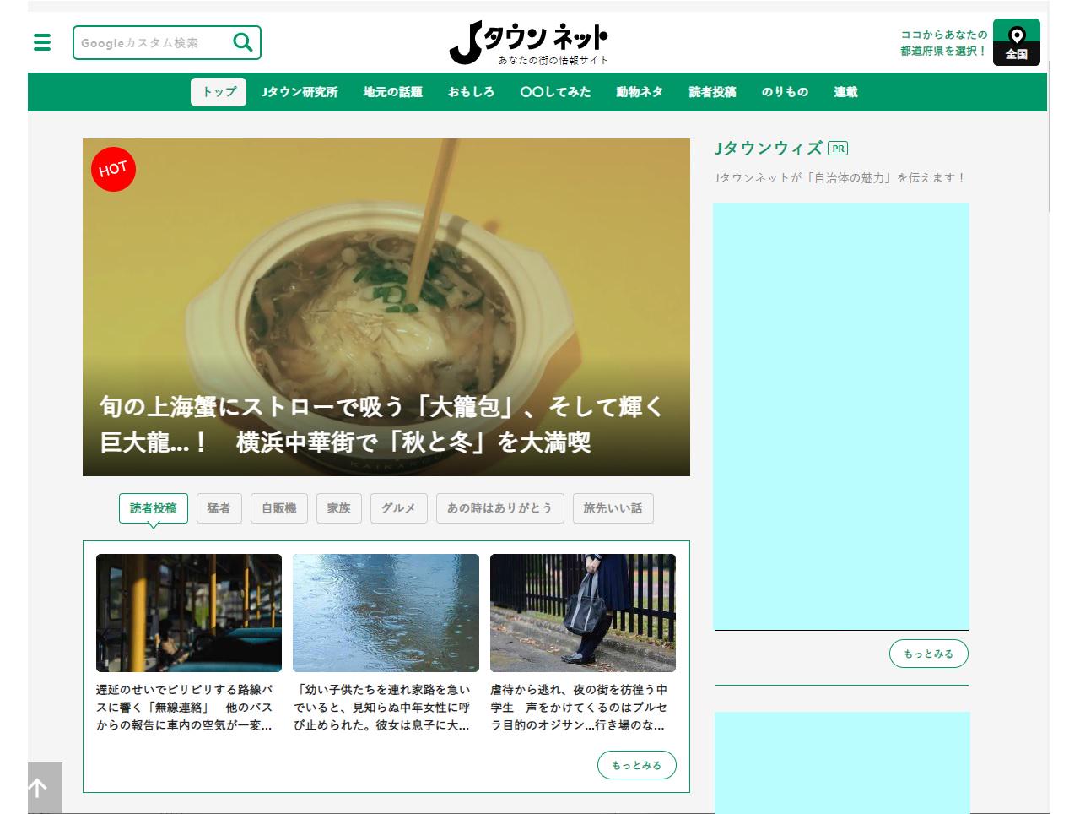Click the Jタウンネット logo
The image size is (1080, 814).
click(532, 42)
